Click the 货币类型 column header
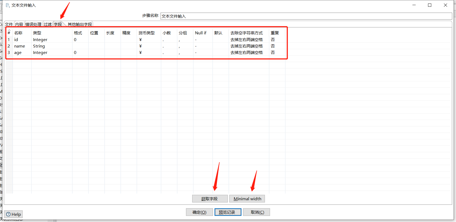 (x=149, y=33)
